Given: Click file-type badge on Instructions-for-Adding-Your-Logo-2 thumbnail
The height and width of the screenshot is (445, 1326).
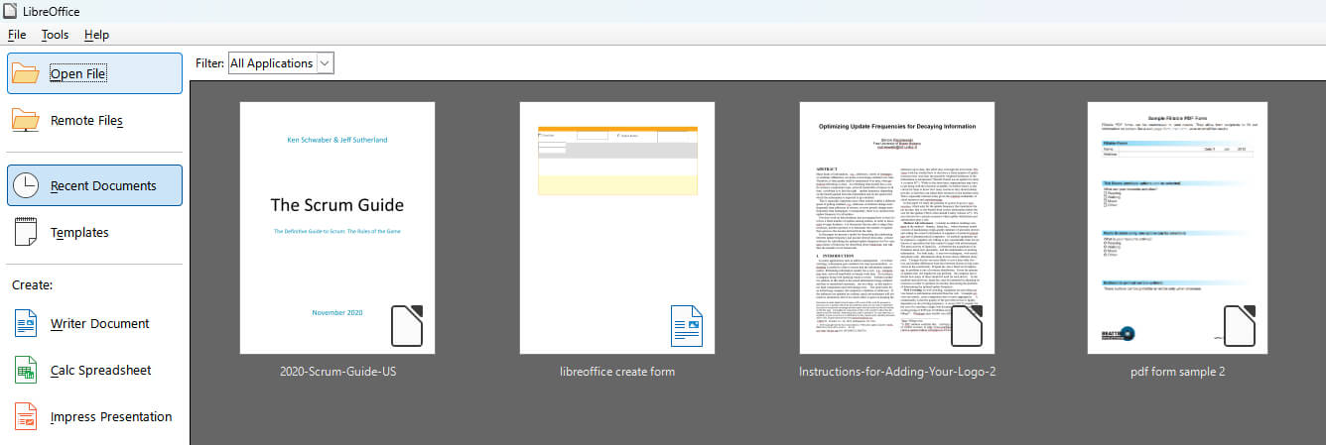Looking at the screenshot, I should [x=969, y=326].
